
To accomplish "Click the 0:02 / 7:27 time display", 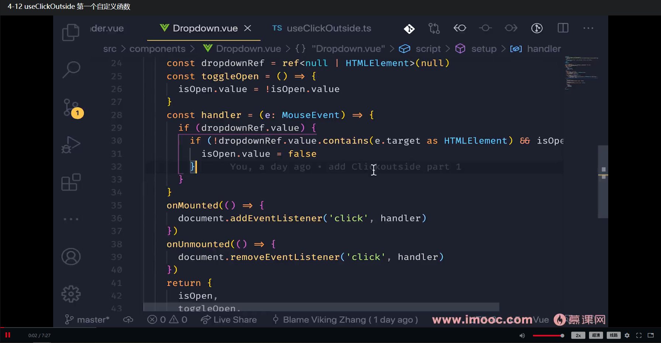I will click(39, 335).
